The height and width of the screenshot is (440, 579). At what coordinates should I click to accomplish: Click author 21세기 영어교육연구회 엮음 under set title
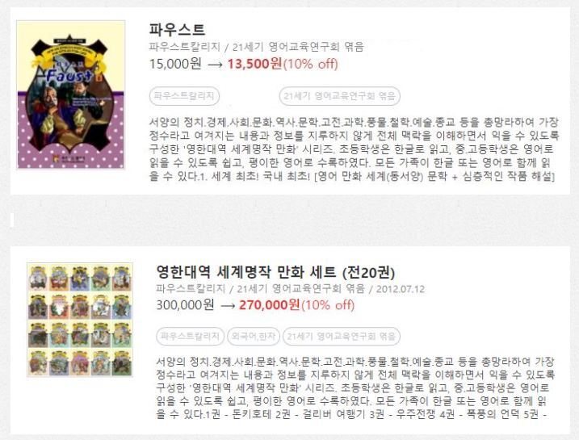coord(300,288)
